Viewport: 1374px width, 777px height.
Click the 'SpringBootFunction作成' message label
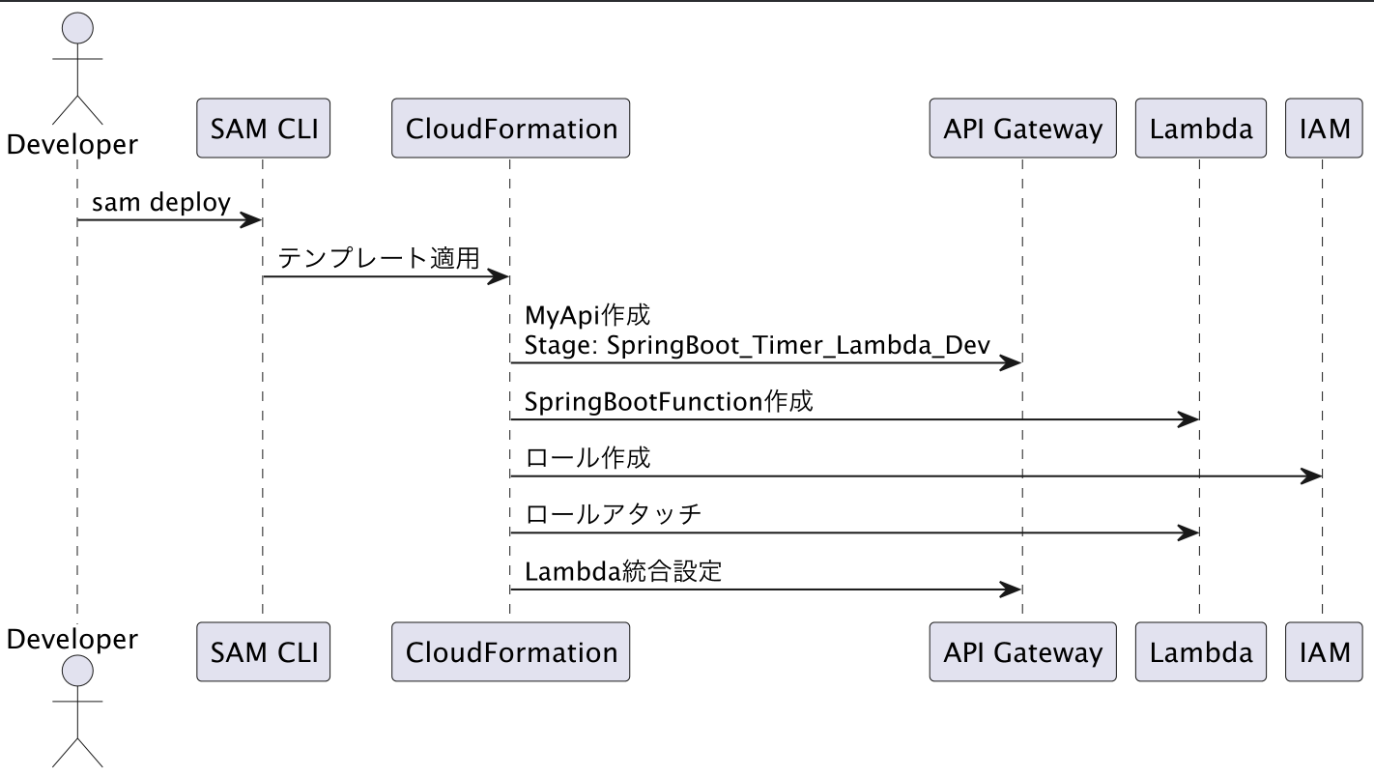click(669, 401)
